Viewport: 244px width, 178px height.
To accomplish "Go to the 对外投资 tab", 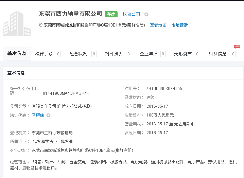I will 114,54.
